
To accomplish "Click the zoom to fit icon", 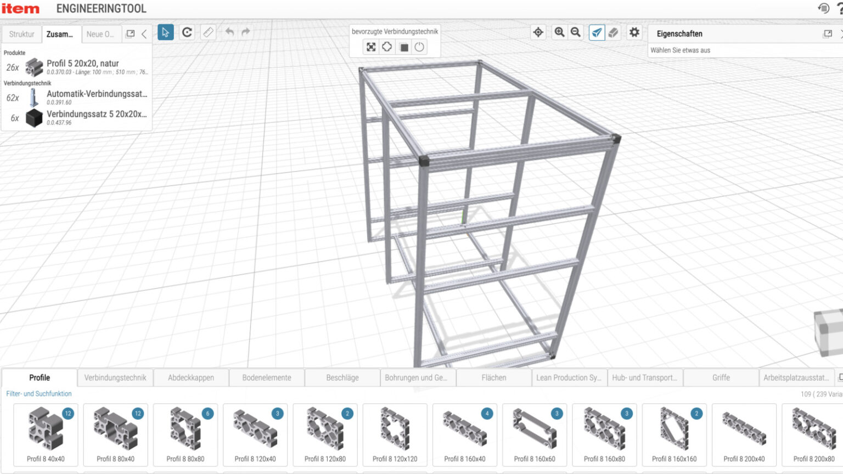I will (x=538, y=32).
